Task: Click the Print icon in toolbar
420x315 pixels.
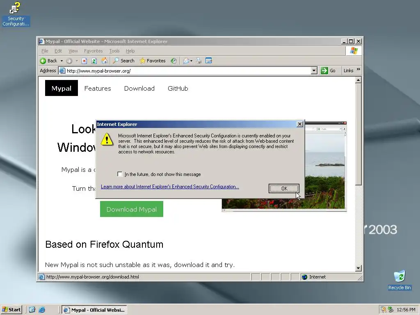Action: [x=199, y=61]
